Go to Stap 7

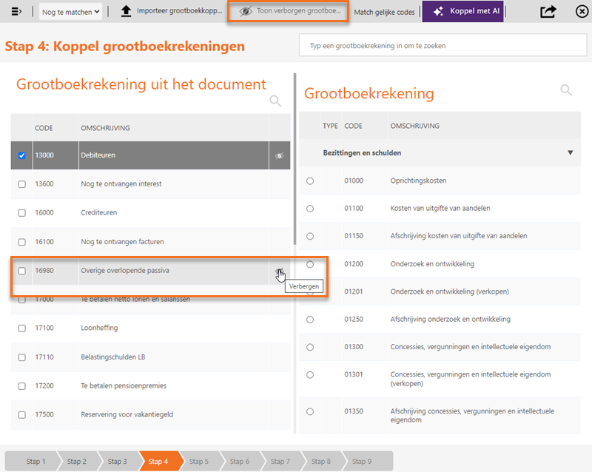tap(280, 461)
